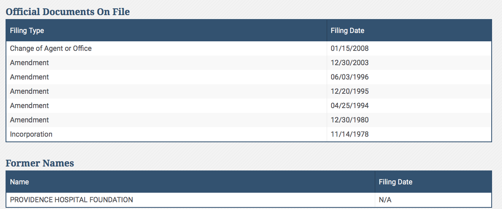Viewport: 502px width, 209px height.
Task: Click Filing Date header in Former Names table
Action: tap(395, 182)
